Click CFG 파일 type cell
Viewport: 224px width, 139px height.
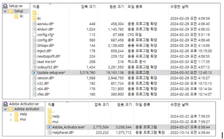[x=134, y=35]
